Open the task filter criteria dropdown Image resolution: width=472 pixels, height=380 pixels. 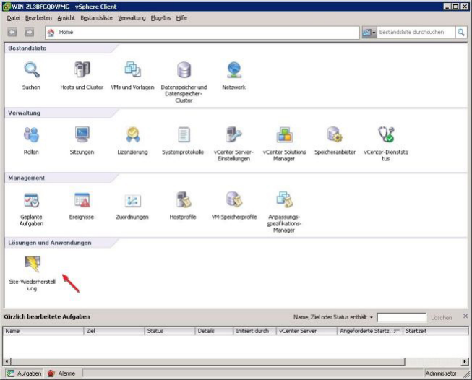(x=372, y=317)
